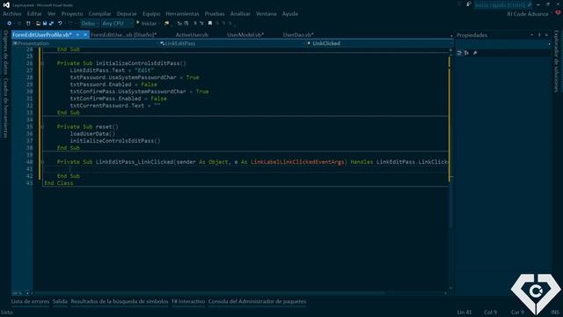
Task: Click the RJ Code Advance account label
Action: point(528,14)
